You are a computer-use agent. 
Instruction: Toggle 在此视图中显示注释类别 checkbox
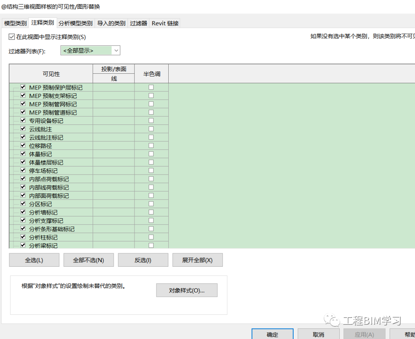[12, 37]
